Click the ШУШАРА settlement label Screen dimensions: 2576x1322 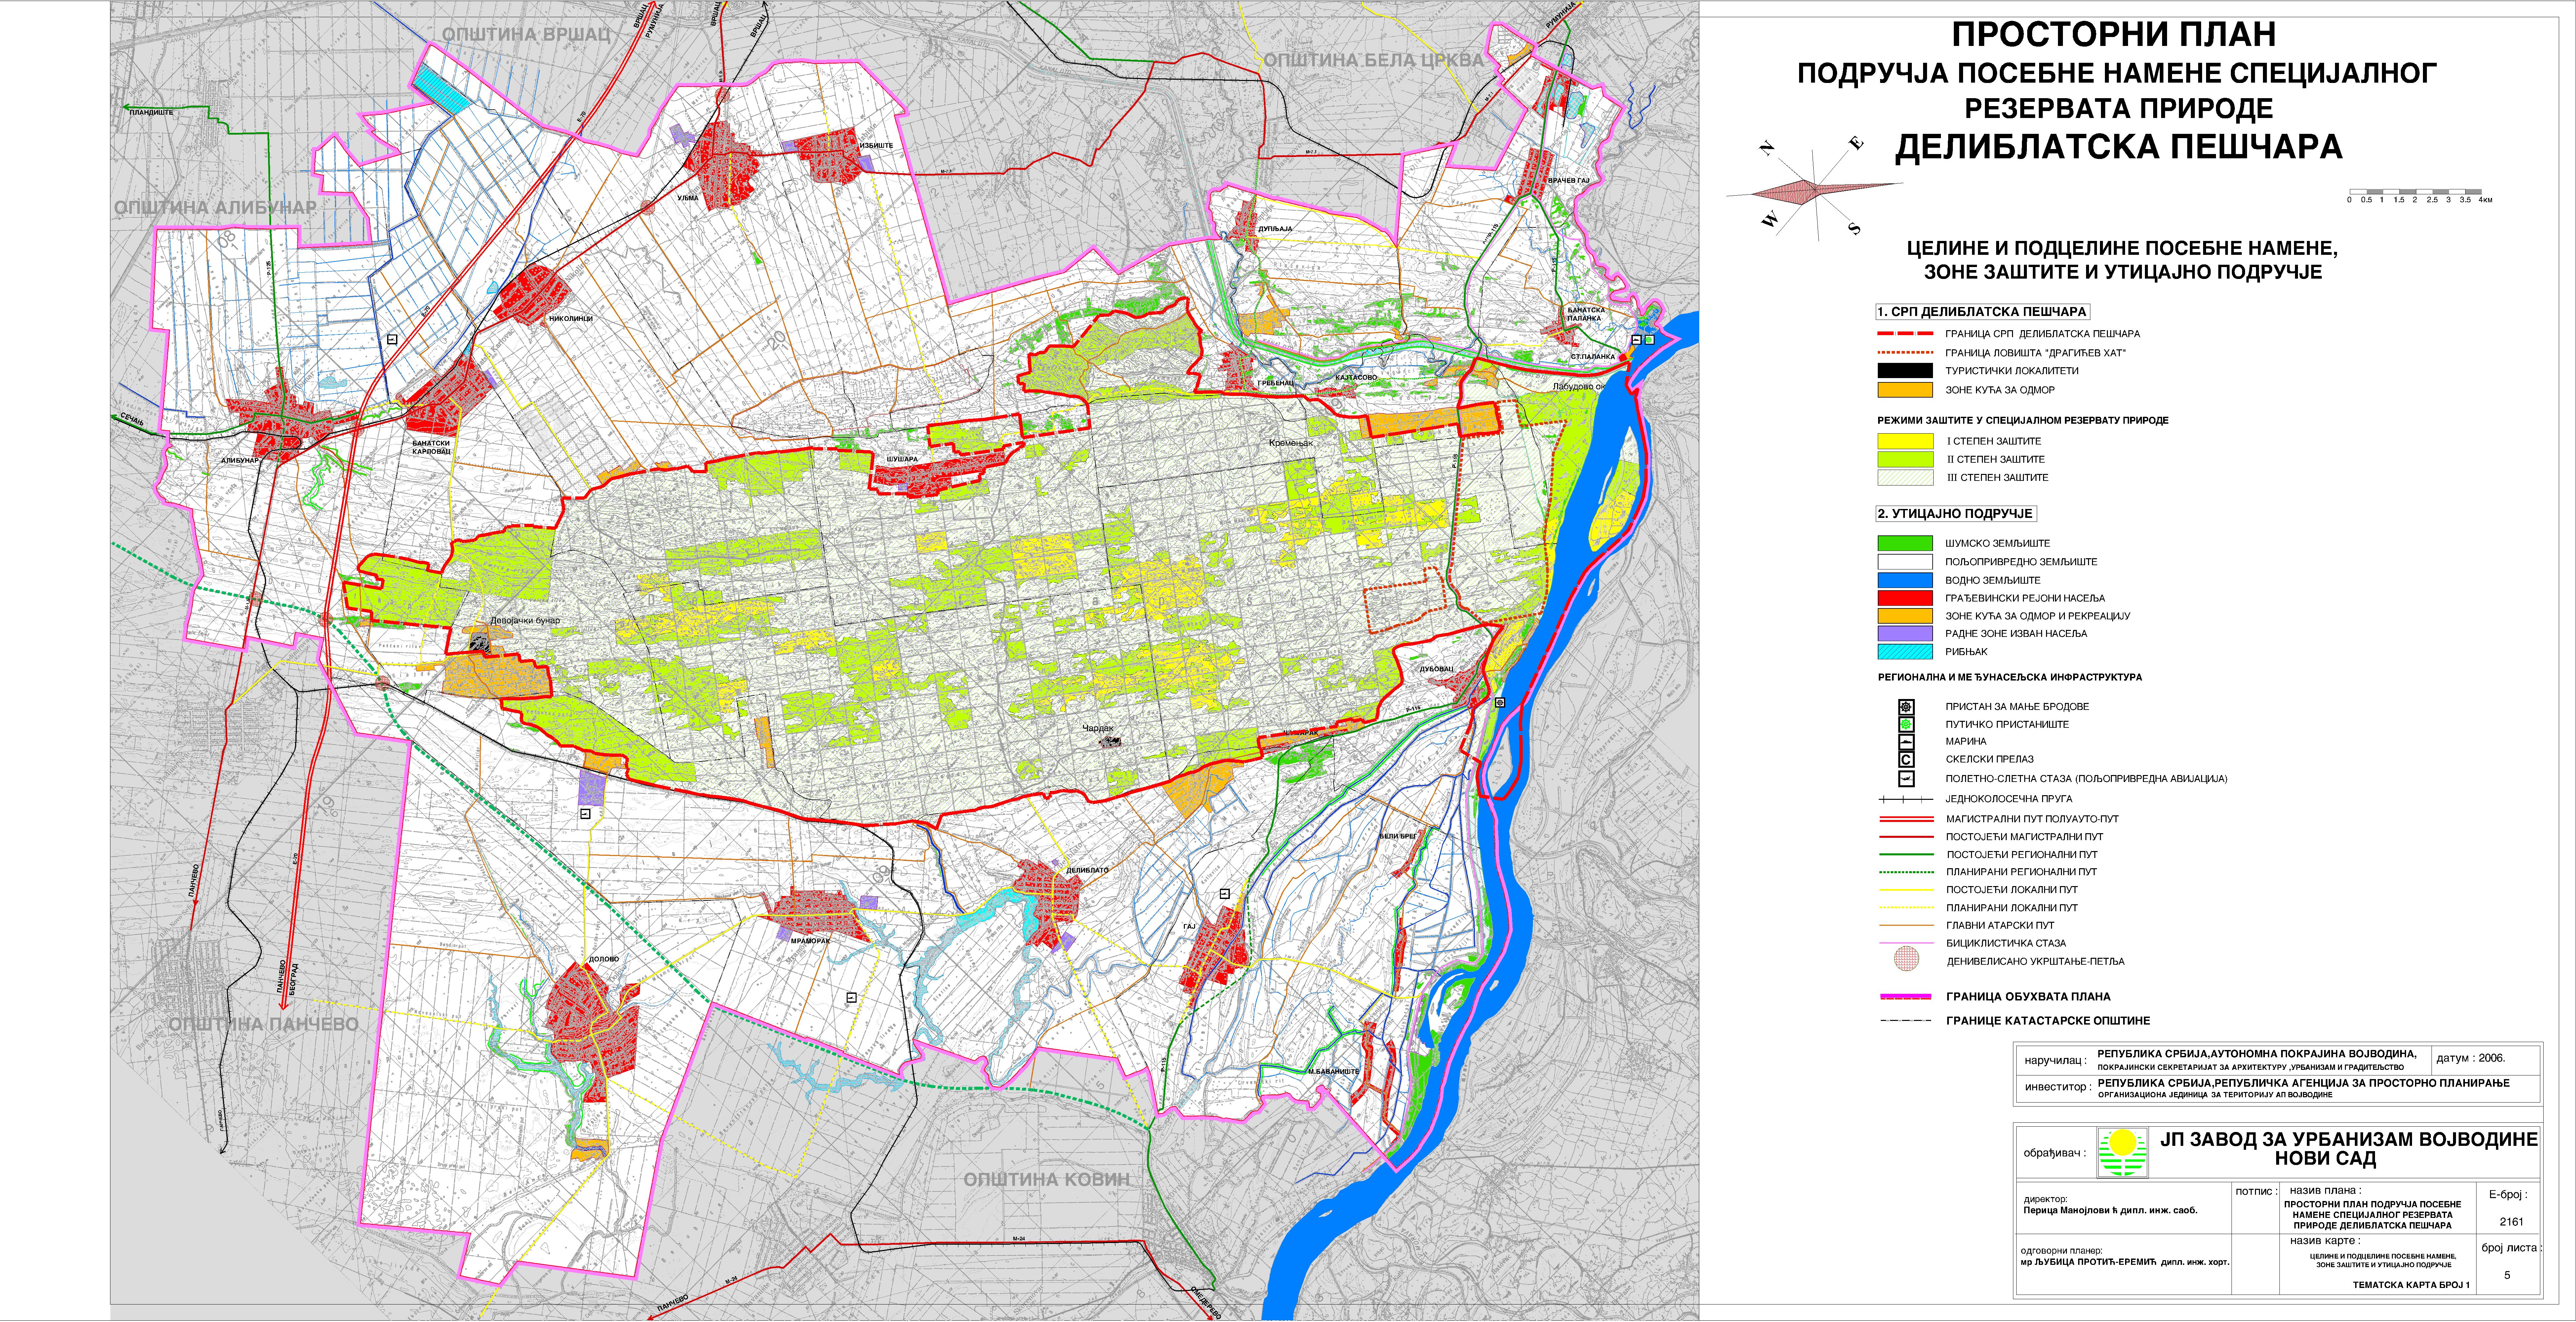pos(902,459)
